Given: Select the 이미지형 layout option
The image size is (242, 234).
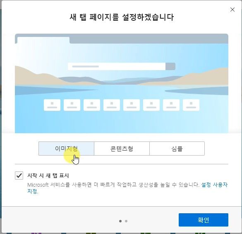Looking at the screenshot, I should 66,149.
